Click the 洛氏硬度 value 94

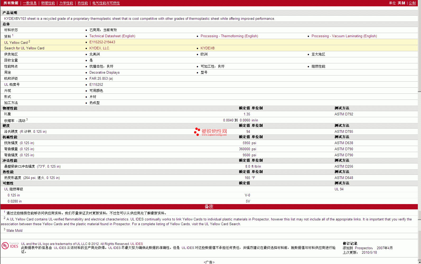click(248, 132)
